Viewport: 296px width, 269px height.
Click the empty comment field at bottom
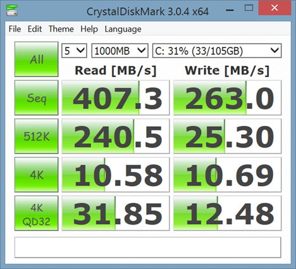click(148, 247)
